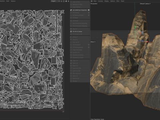Screen dimensions: 160x120
Task: Select the Store UV command
Action: click(80, 76)
